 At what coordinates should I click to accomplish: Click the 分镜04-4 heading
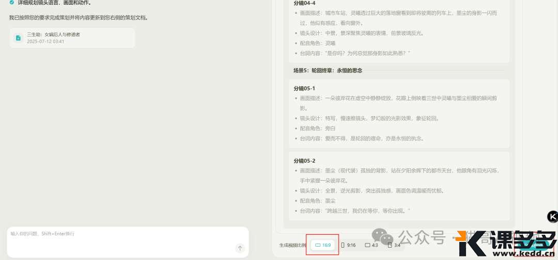point(304,3)
